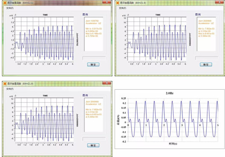Confirm with 确定 in the BXHZ2.1 window
The image size is (225, 157).
[x=93, y=64]
